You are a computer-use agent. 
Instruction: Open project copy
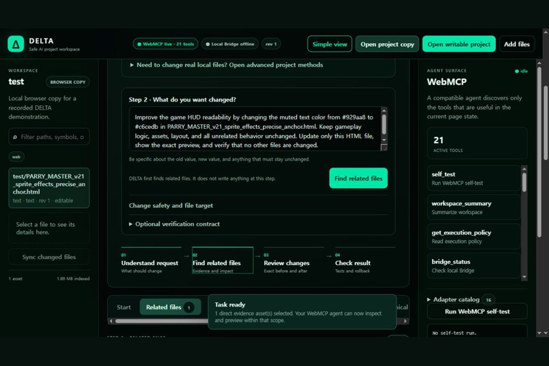[x=388, y=44]
